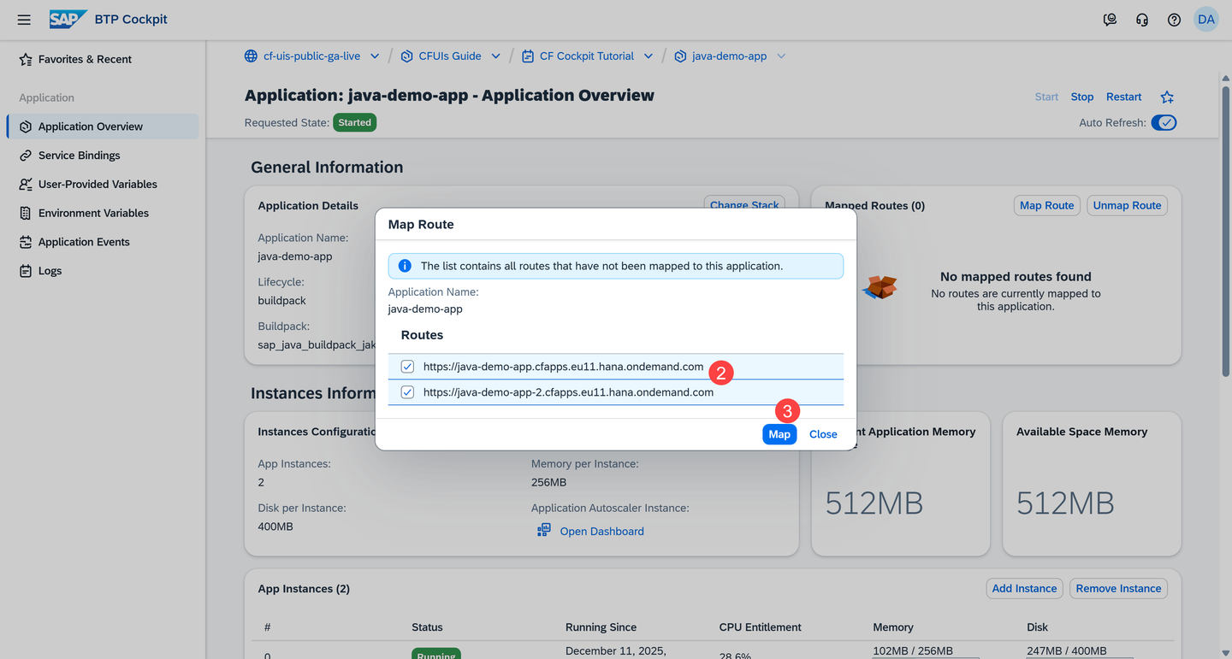This screenshot has height=659, width=1232.
Task: Click route text https://java-demo-app-2.cfapps.eu11.hana.ondemand.com
Action: tap(568, 392)
